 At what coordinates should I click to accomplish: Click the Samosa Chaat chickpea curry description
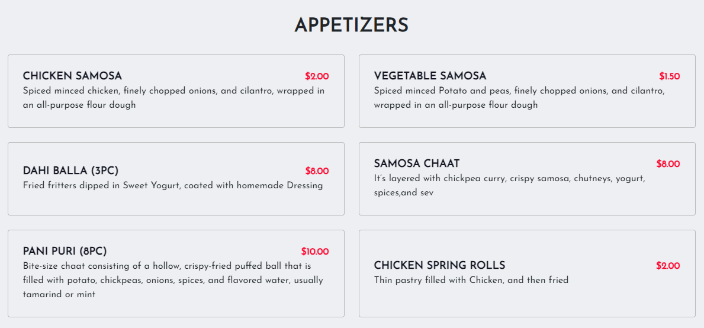click(509, 185)
